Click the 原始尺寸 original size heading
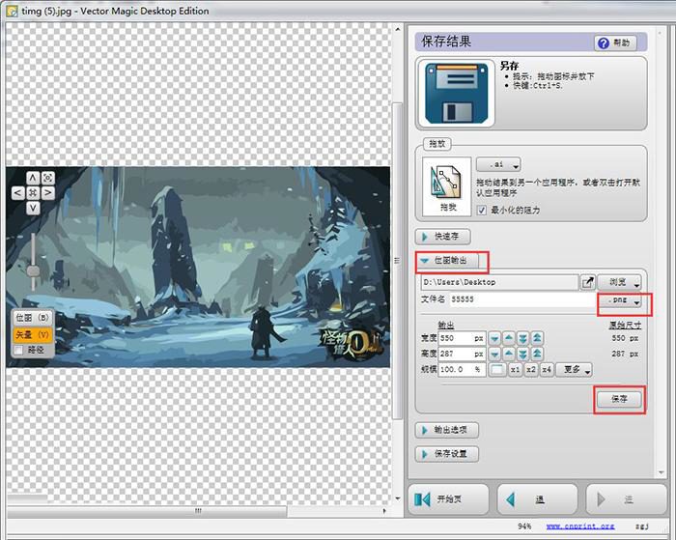The height and width of the screenshot is (540, 676). 625,326
